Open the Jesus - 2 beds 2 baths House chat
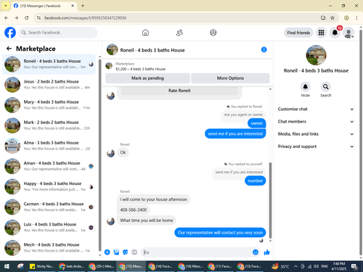 pos(49,84)
